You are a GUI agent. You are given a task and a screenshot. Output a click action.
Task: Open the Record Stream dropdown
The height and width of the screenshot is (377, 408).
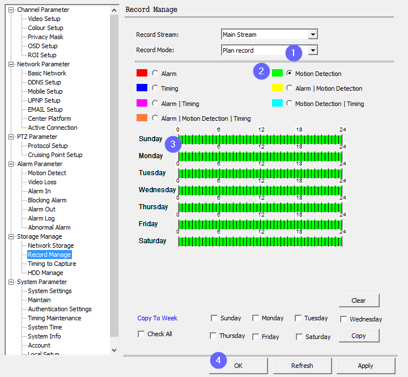[x=313, y=35]
